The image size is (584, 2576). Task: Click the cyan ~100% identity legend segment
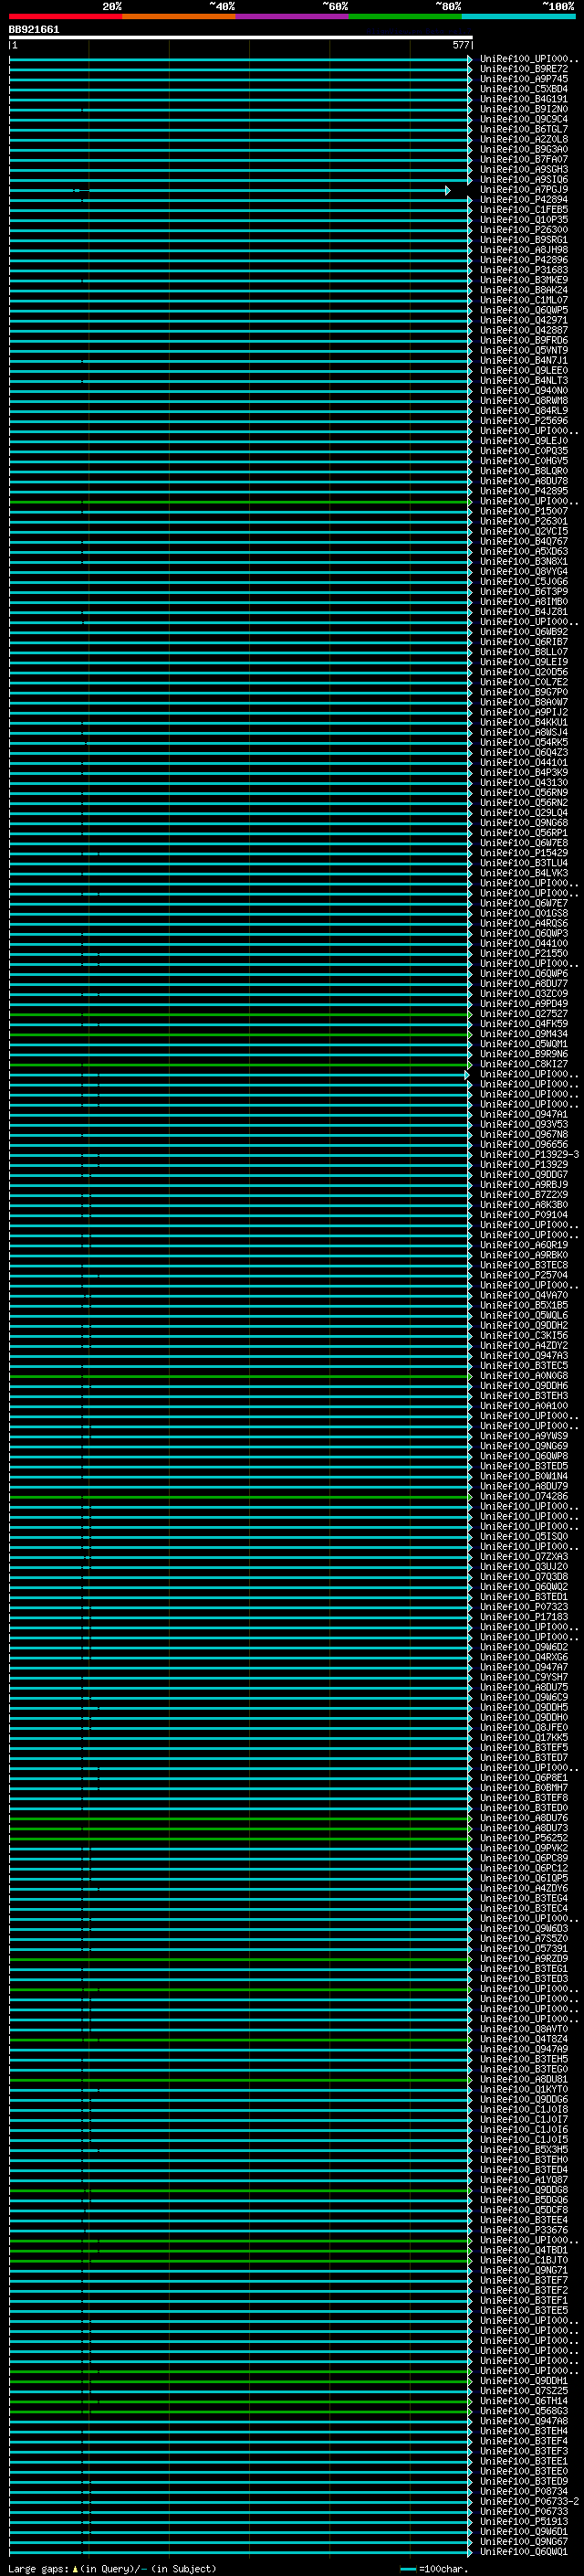pos(518,16)
